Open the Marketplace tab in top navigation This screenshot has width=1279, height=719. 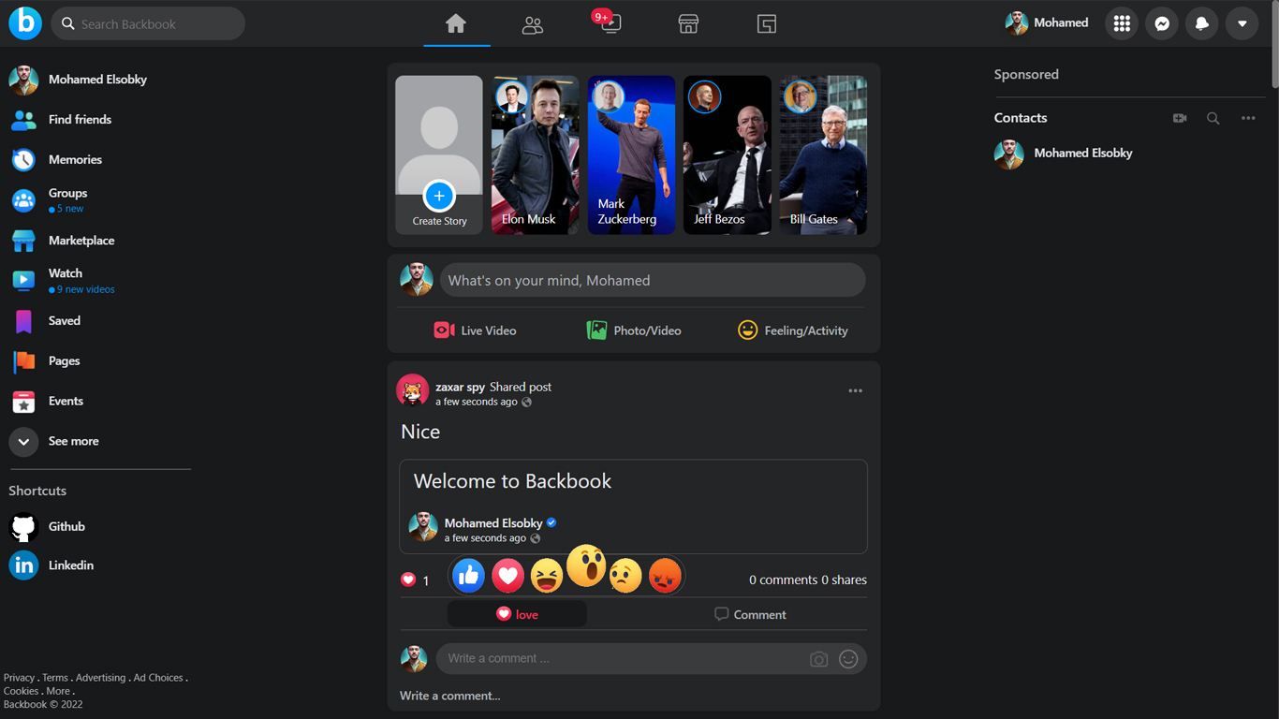point(688,24)
